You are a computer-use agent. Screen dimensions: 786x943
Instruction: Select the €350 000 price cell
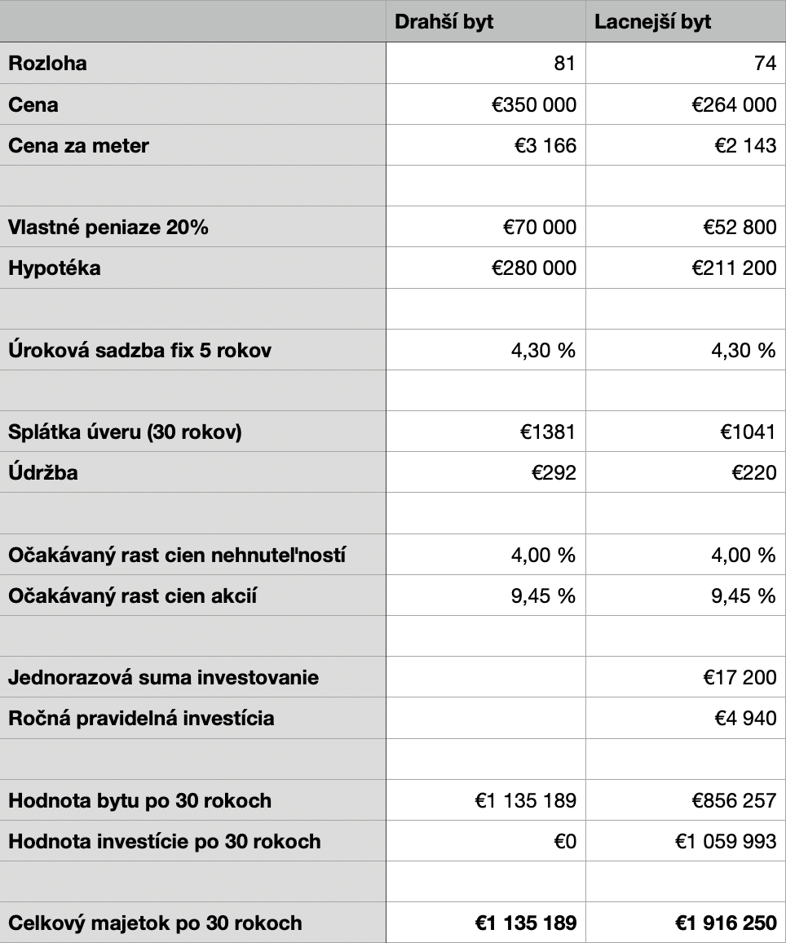485,104
